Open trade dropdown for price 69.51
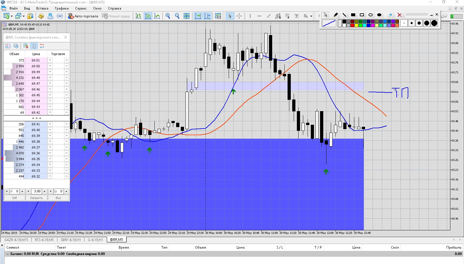 click(x=50, y=60)
